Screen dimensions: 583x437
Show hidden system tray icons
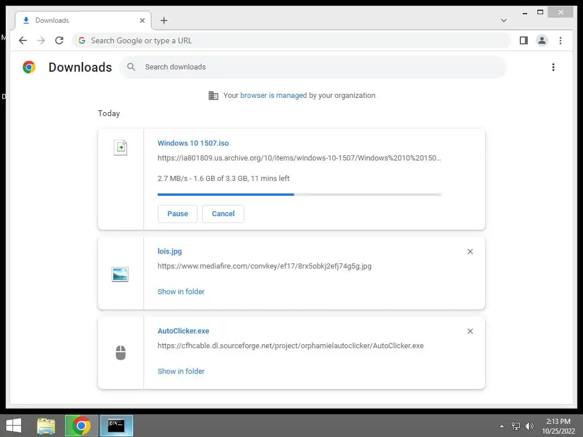pyautogui.click(x=502, y=426)
